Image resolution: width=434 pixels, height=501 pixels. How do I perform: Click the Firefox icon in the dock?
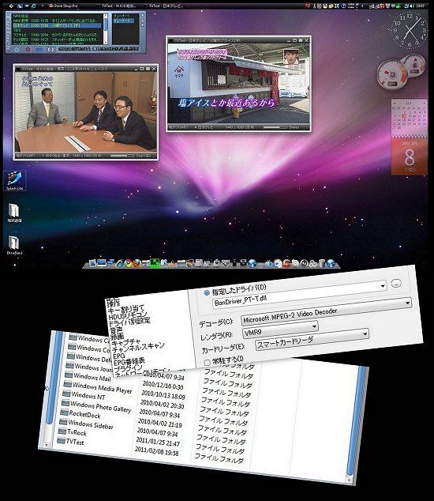point(137,264)
